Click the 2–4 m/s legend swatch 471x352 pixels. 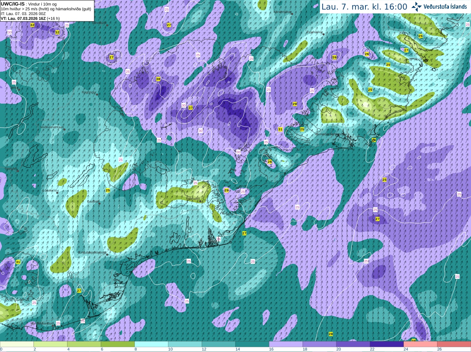point(50,344)
